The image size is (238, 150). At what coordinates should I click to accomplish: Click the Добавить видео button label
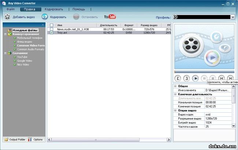pos(24,17)
